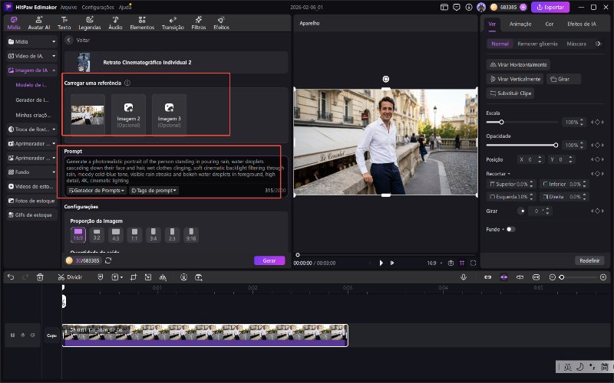Toggle the Fundo switch
The height and width of the screenshot is (383, 614).
[x=510, y=229]
